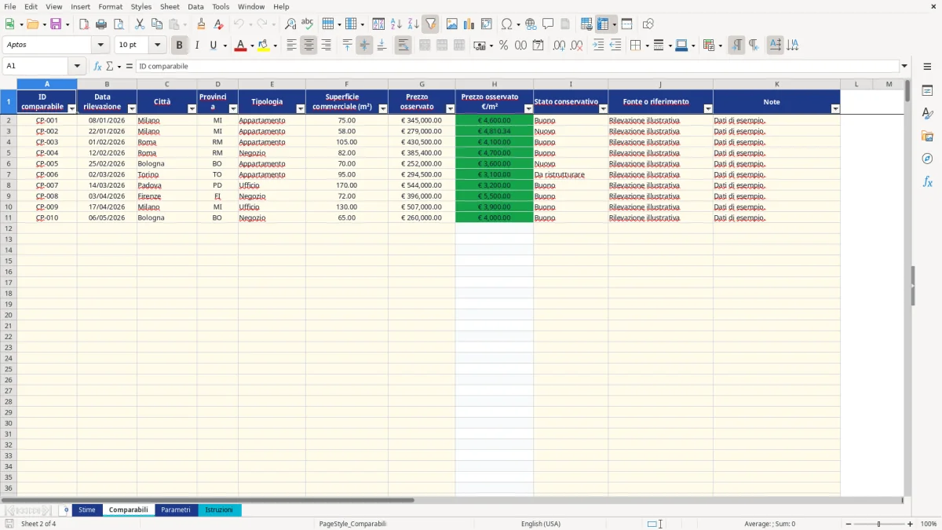
Task: Open the Tipologia column filter
Action: (x=300, y=109)
